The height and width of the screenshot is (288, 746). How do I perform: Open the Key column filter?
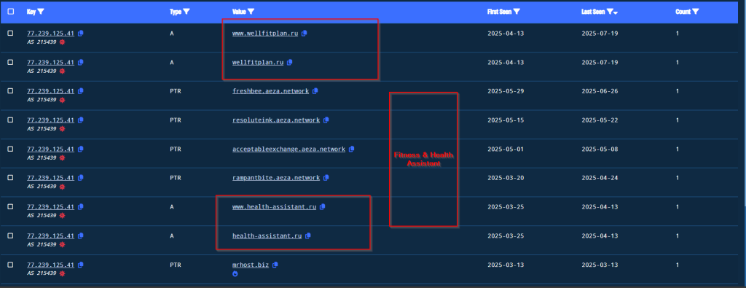pos(40,12)
